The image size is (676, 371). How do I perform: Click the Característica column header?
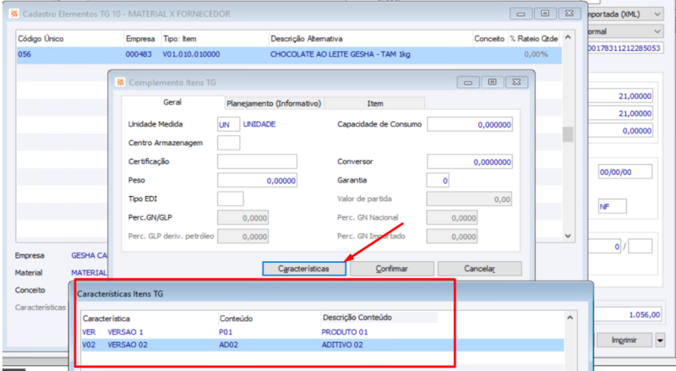[x=106, y=319]
